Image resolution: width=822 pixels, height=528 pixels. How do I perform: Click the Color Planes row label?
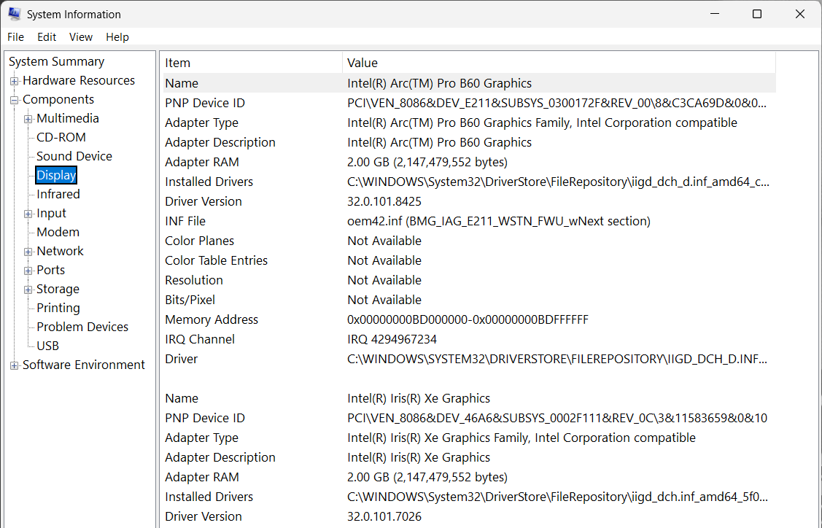(199, 241)
